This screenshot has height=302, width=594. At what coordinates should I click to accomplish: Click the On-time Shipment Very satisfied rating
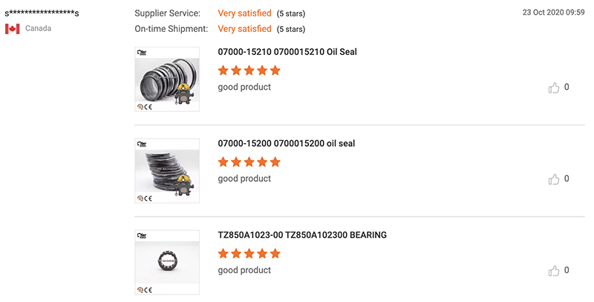[245, 29]
